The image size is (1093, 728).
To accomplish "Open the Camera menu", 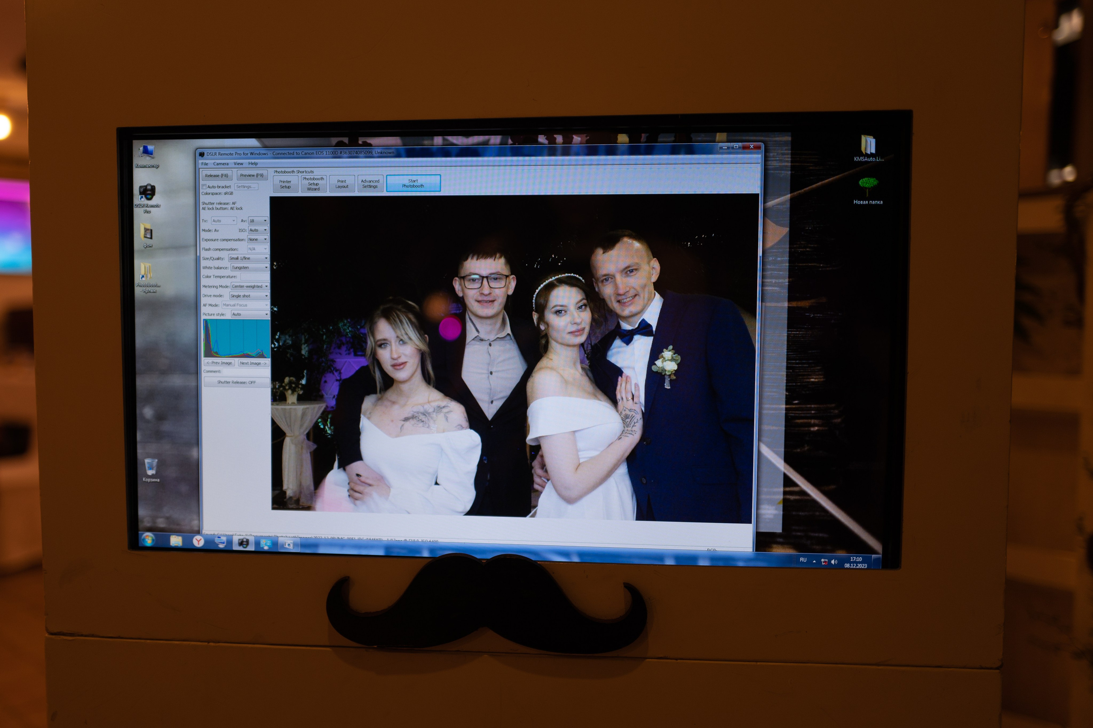I will pyautogui.click(x=221, y=164).
